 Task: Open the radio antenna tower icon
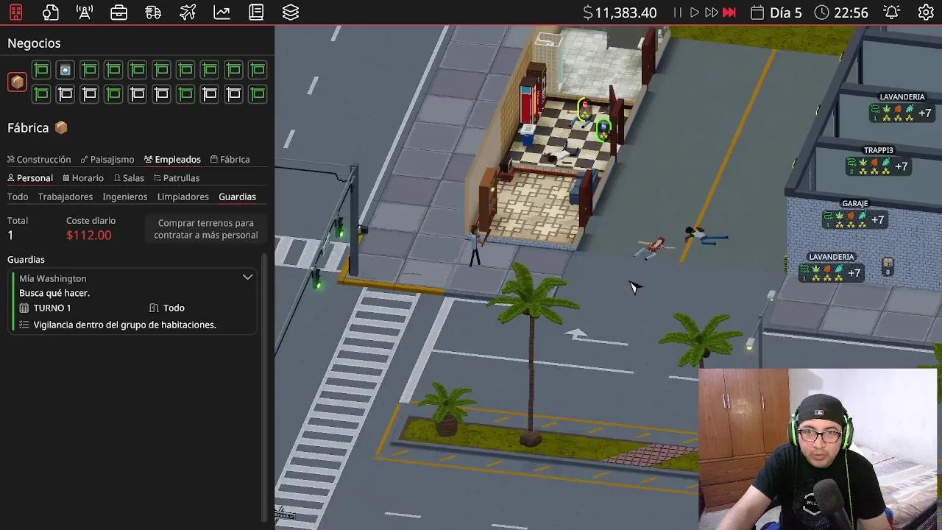pyautogui.click(x=85, y=13)
